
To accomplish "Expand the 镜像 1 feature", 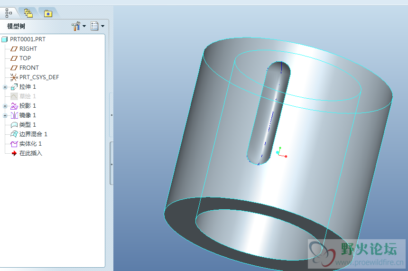I will click(x=5, y=115).
